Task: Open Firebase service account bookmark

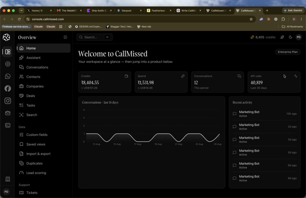Action: click(x=16, y=27)
